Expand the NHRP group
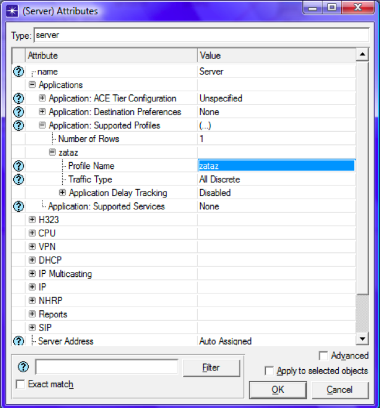 (x=32, y=301)
